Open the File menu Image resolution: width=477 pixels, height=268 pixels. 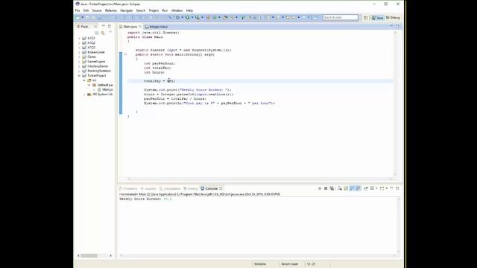[78, 10]
